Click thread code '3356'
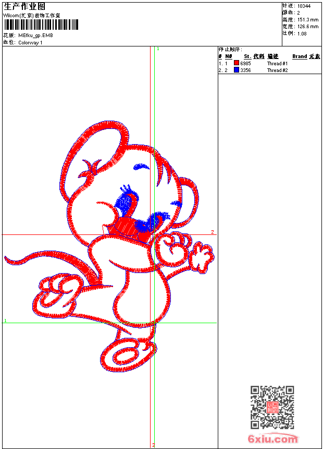The width and height of the screenshot is (323, 449). click(x=245, y=70)
